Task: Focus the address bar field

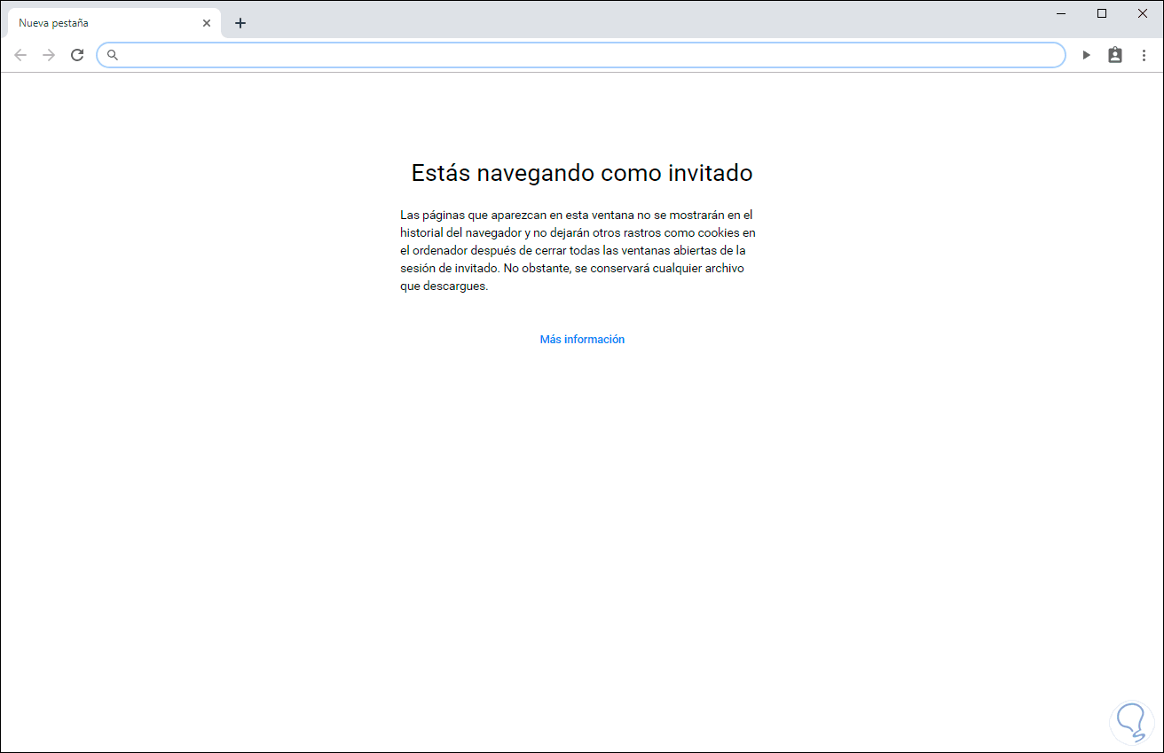Action: (x=581, y=55)
